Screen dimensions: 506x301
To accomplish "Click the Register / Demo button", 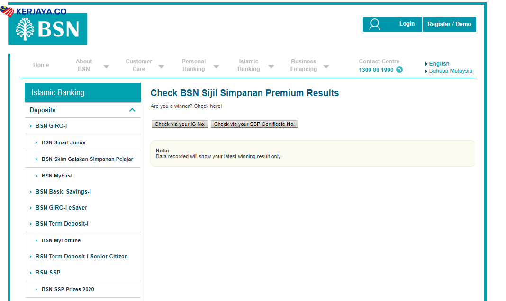I will coord(449,24).
